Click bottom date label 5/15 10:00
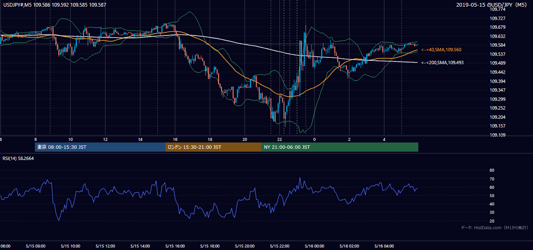Viewport: 533px width, 250px height. [x=70, y=246]
